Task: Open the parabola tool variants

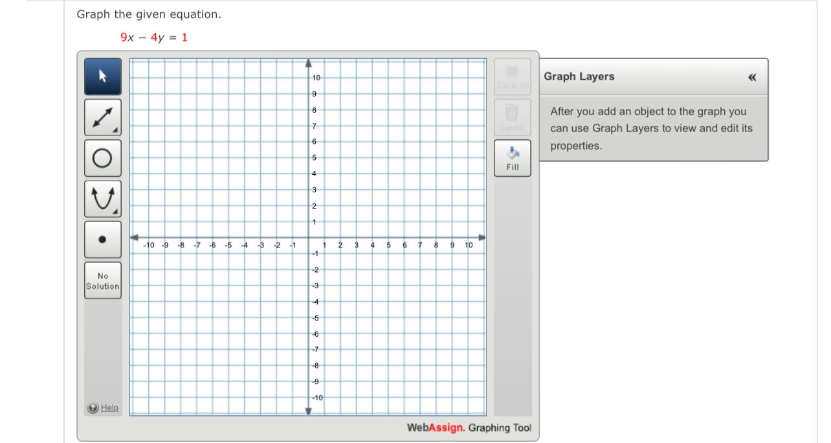Action: click(116, 212)
